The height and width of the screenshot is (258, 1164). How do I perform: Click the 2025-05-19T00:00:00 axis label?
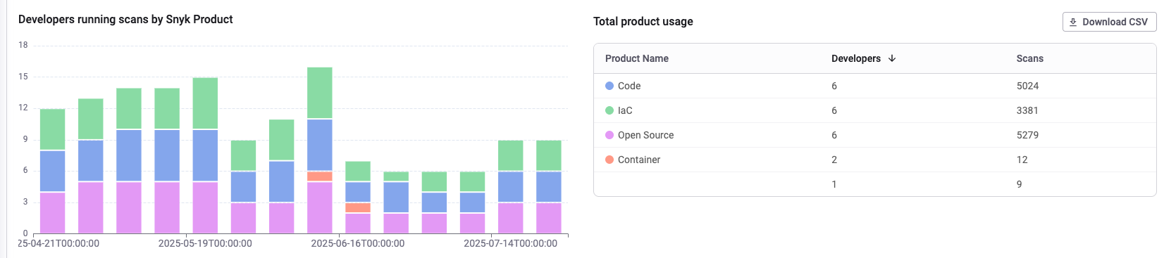(x=205, y=243)
